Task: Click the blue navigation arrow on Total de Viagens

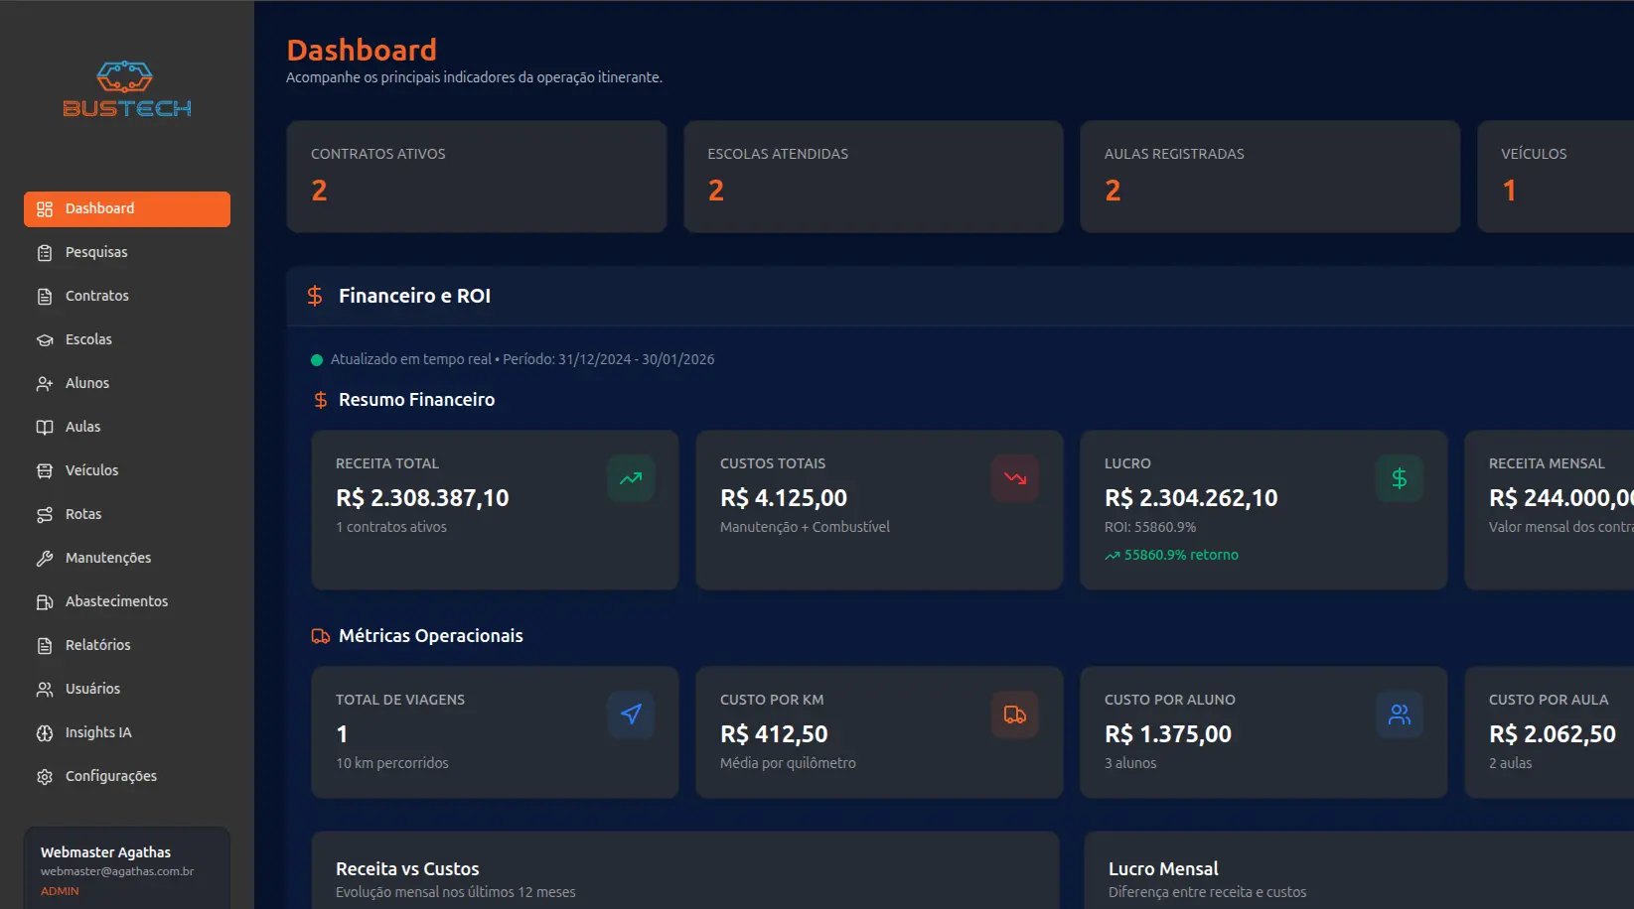Action: coord(631,714)
